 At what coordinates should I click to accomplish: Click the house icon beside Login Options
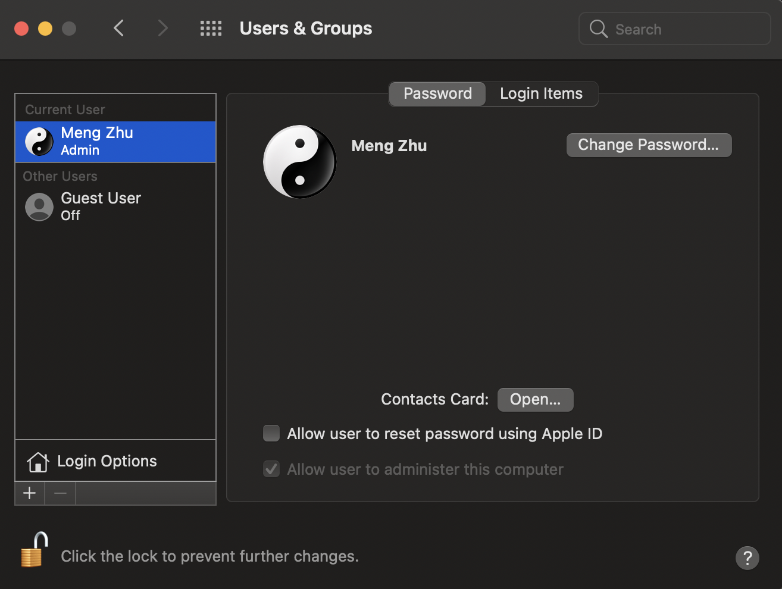(37, 462)
